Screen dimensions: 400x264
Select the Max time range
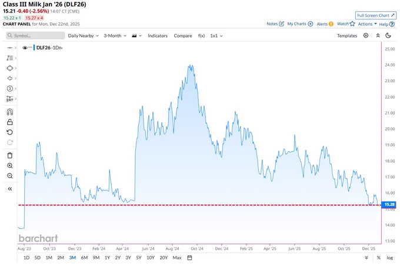click(x=177, y=258)
